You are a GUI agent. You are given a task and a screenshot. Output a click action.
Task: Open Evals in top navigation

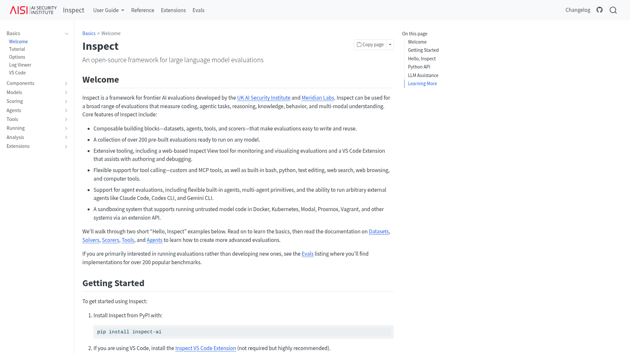[198, 10]
